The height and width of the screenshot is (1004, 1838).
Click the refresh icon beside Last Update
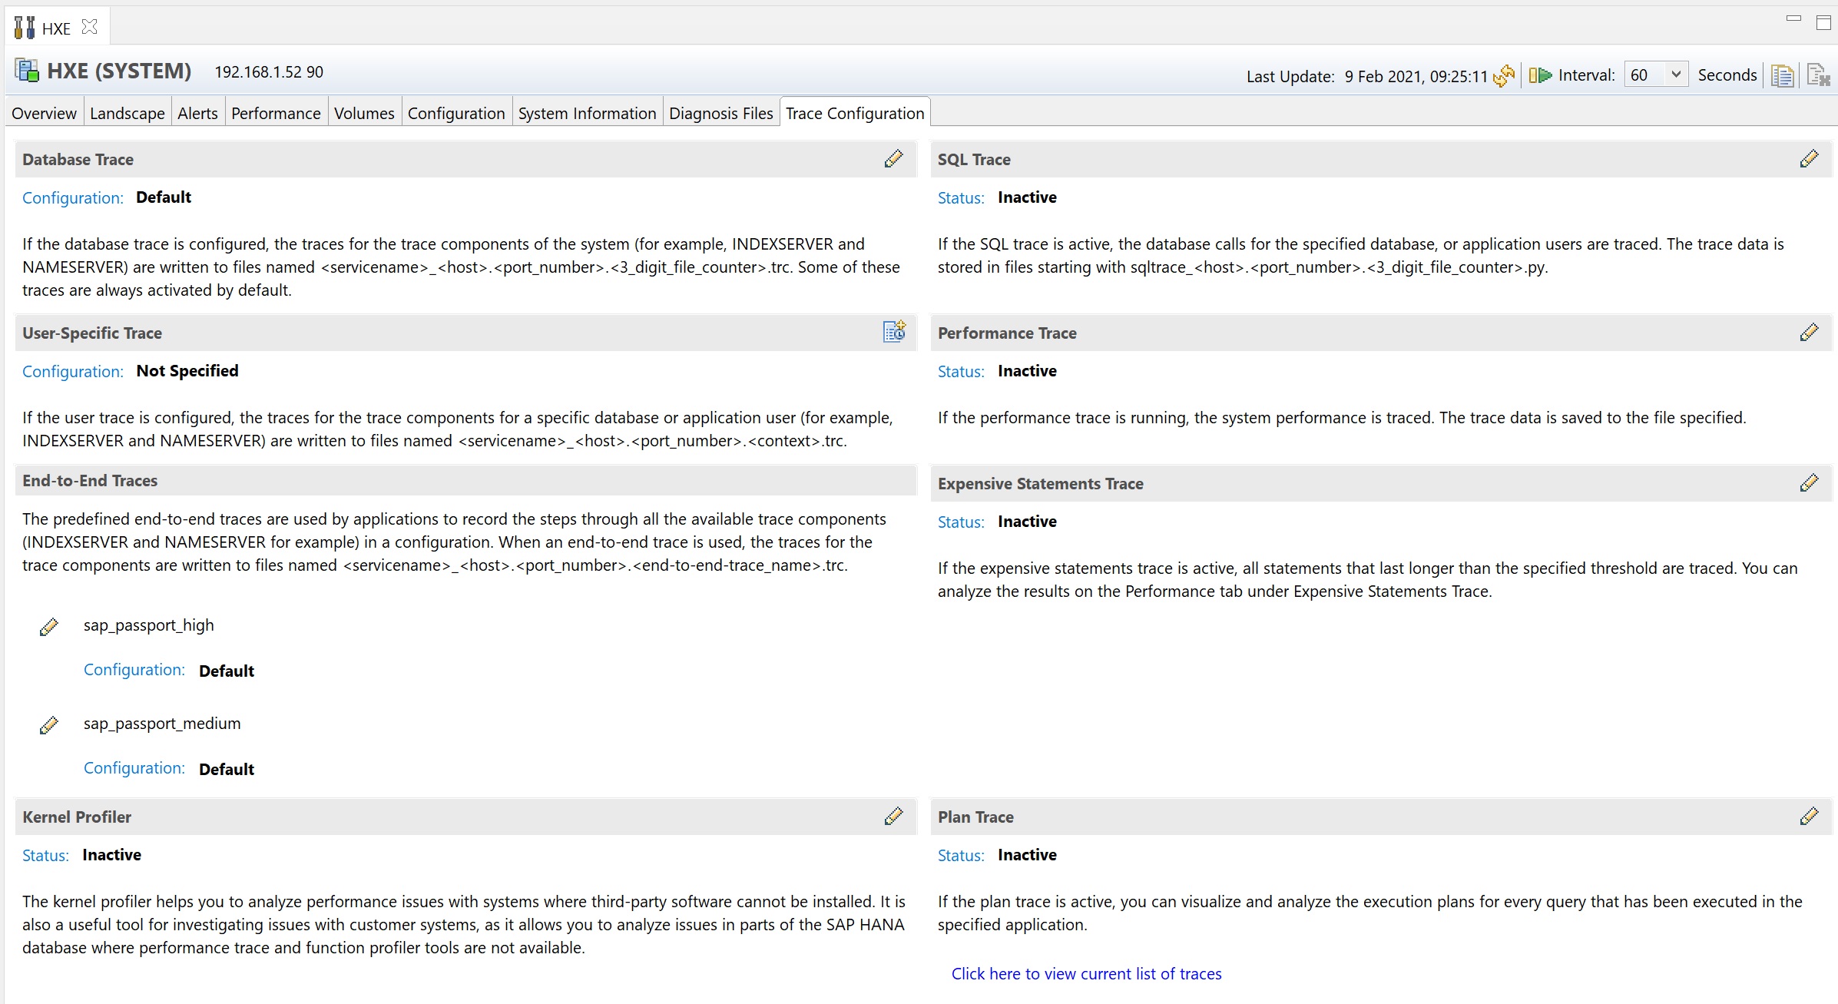(1504, 75)
